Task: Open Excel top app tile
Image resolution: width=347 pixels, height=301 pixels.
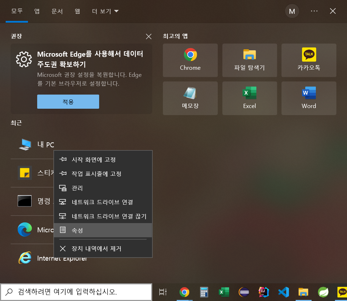Action: point(249,98)
